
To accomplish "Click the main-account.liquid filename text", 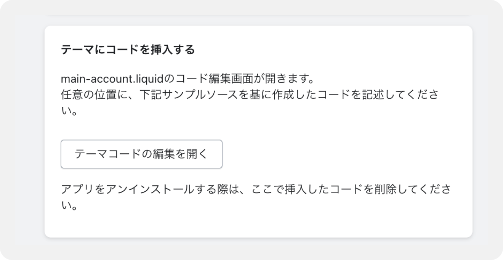I will point(112,80).
